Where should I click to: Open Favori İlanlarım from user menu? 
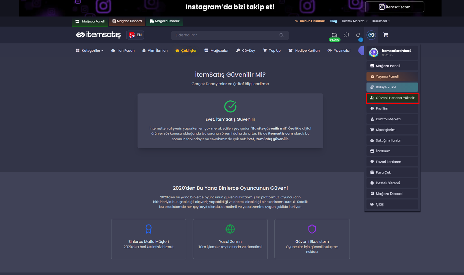(x=392, y=162)
